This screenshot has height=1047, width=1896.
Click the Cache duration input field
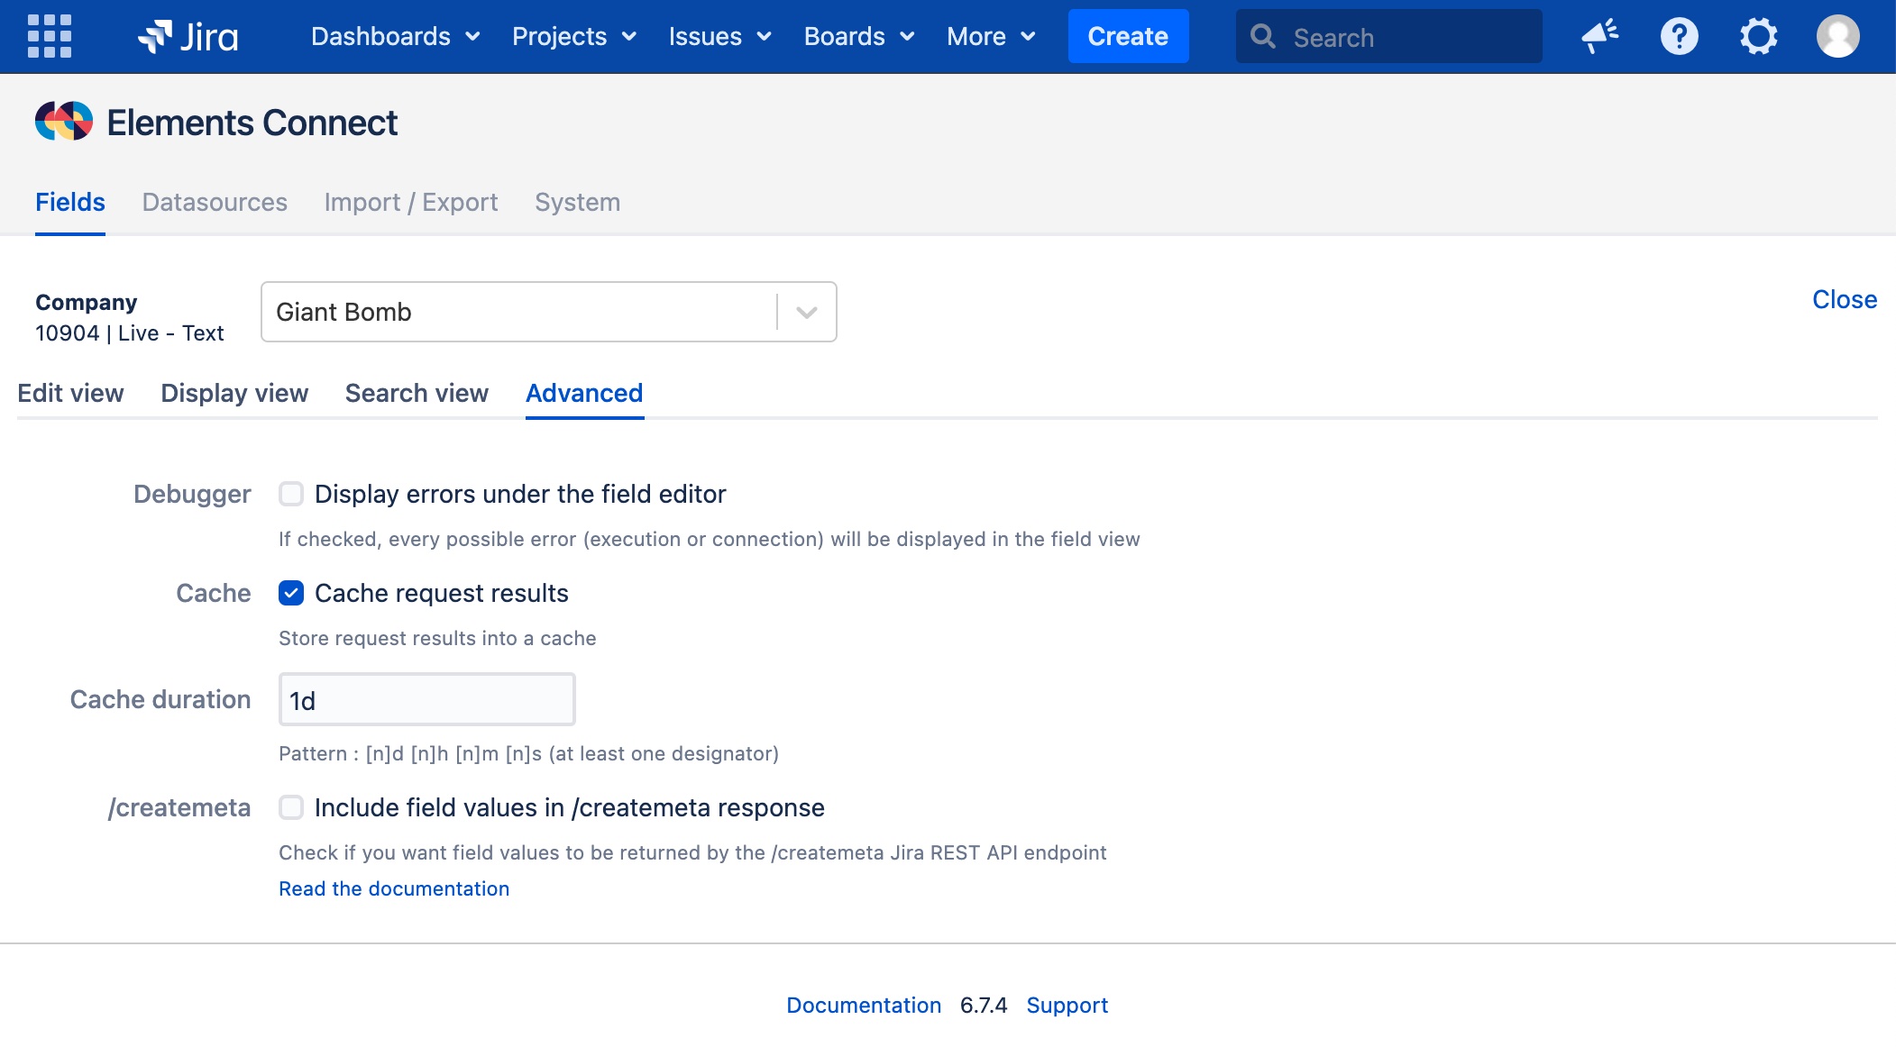coord(426,700)
